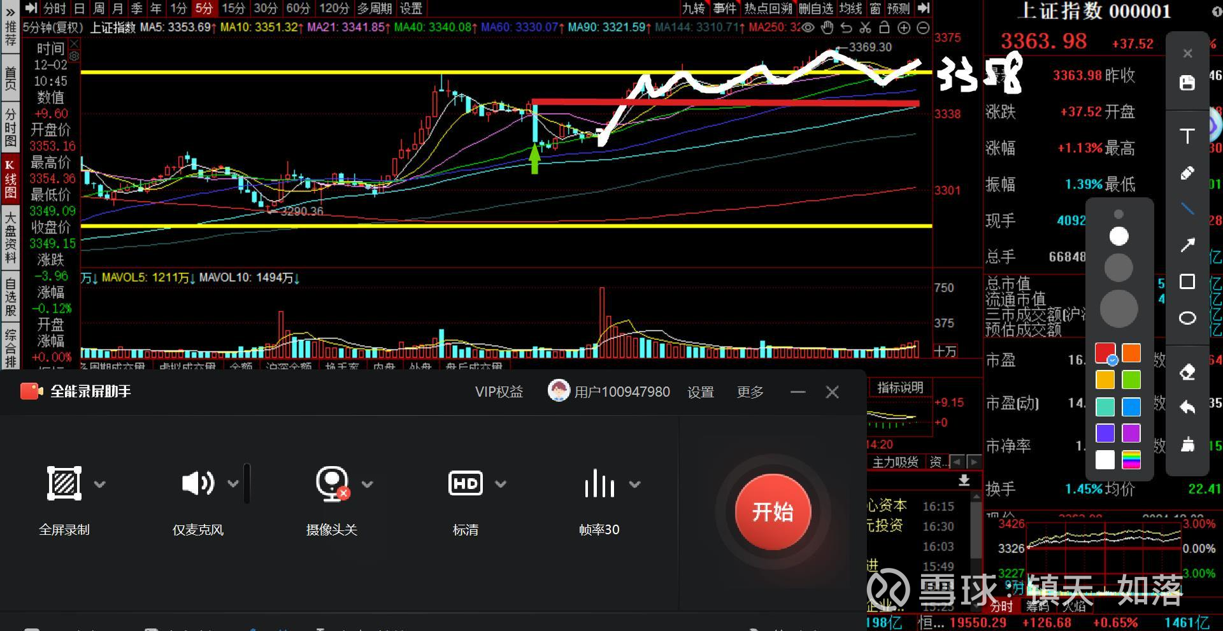Open the 多周期 multi-period tab

pyautogui.click(x=375, y=8)
